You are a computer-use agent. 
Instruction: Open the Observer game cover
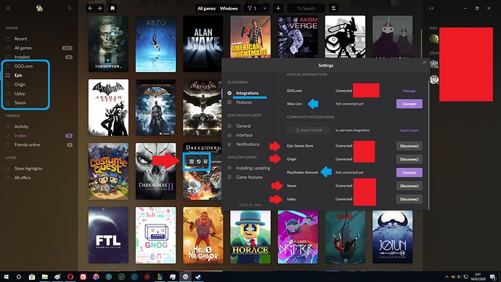tap(108, 44)
